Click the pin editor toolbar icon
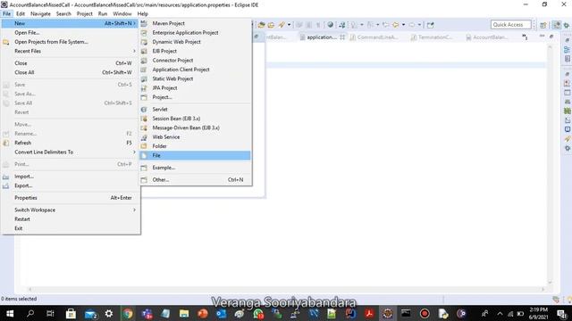The image size is (572, 321). pos(431,25)
